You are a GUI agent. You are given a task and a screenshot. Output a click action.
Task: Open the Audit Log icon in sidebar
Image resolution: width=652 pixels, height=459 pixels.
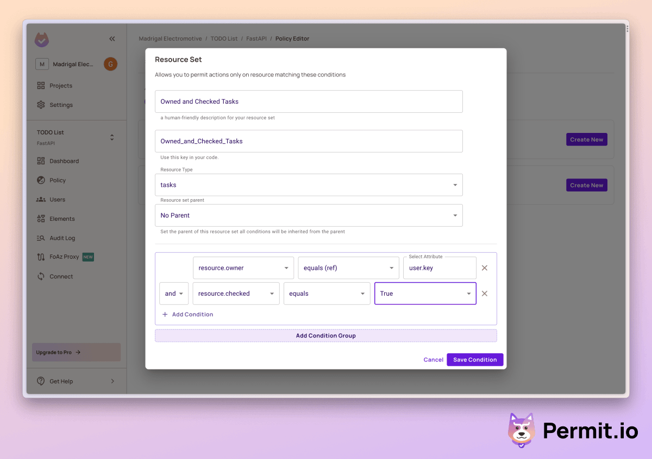(41, 238)
